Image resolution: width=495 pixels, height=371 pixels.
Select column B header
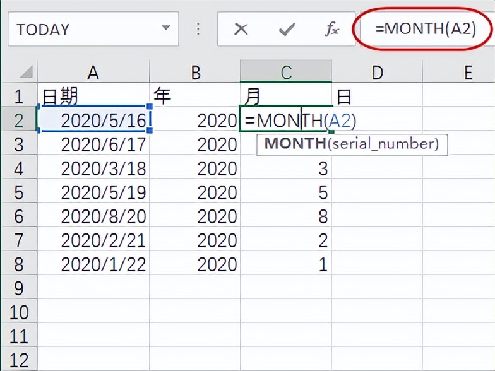coord(195,73)
